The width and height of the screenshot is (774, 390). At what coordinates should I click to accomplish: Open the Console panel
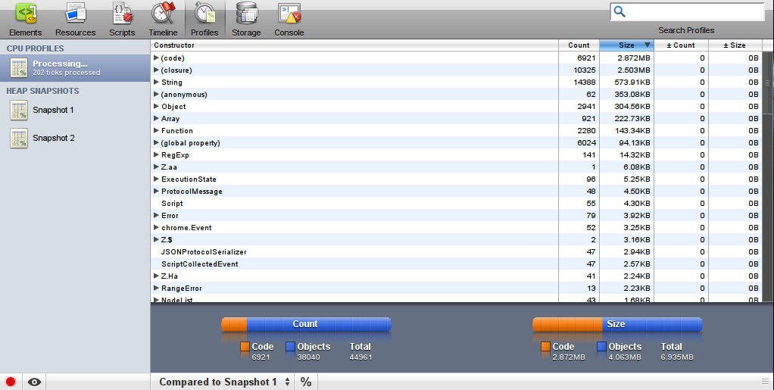point(289,13)
